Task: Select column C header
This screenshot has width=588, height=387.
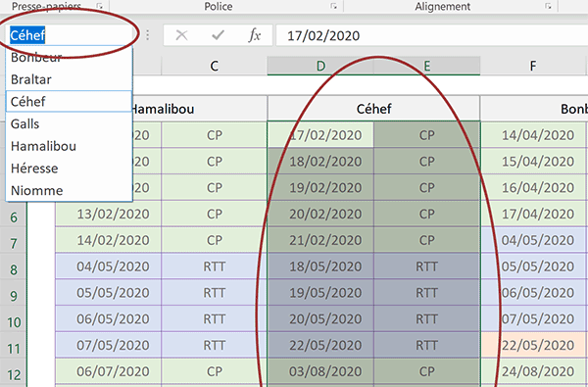Action: [214, 66]
